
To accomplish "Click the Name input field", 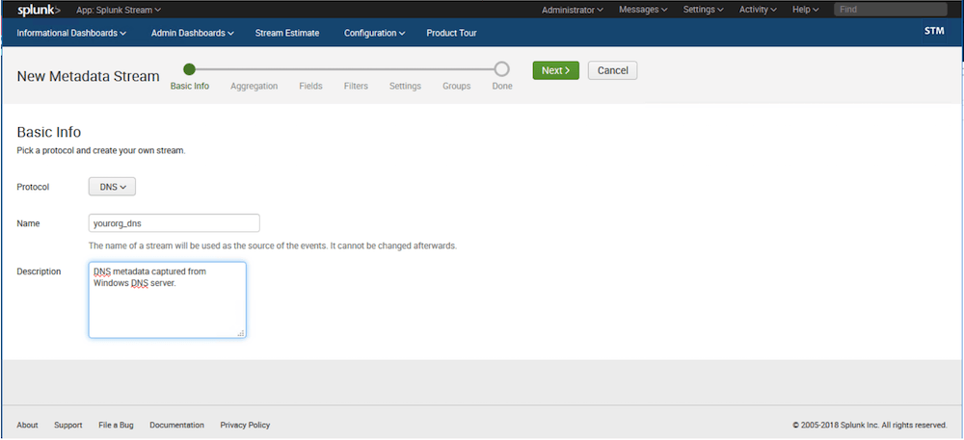I will (174, 223).
